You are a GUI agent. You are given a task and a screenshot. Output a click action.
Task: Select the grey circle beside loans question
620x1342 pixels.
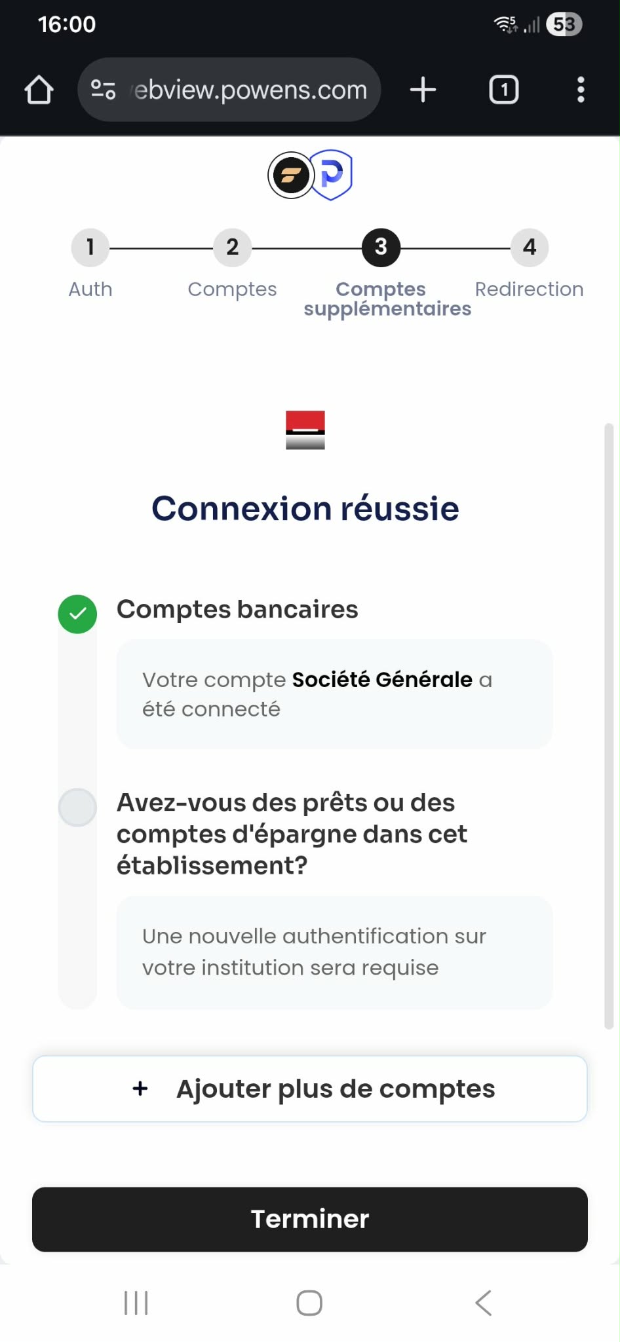77,807
